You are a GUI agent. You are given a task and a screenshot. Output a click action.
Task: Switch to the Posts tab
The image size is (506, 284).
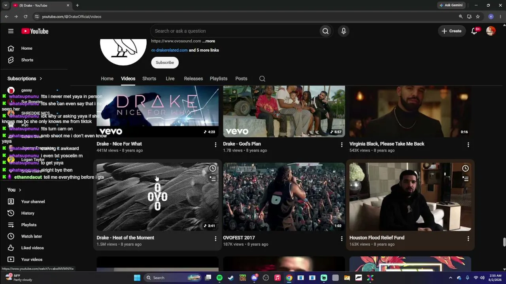pos(241,78)
